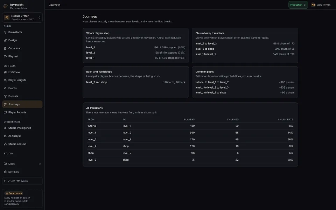336x210 pixels.
Task: Open Code scan in the sidebar
Action: (22, 48)
